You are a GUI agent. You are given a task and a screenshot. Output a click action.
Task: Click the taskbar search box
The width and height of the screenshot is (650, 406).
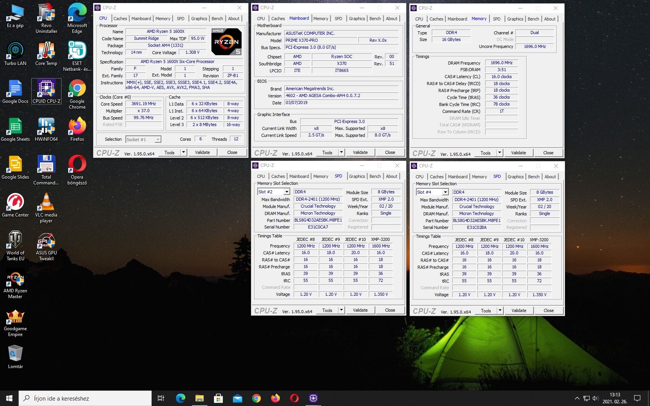point(85,398)
